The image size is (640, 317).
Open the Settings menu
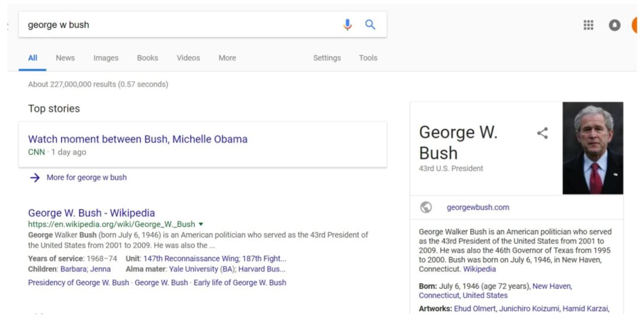pyautogui.click(x=327, y=58)
